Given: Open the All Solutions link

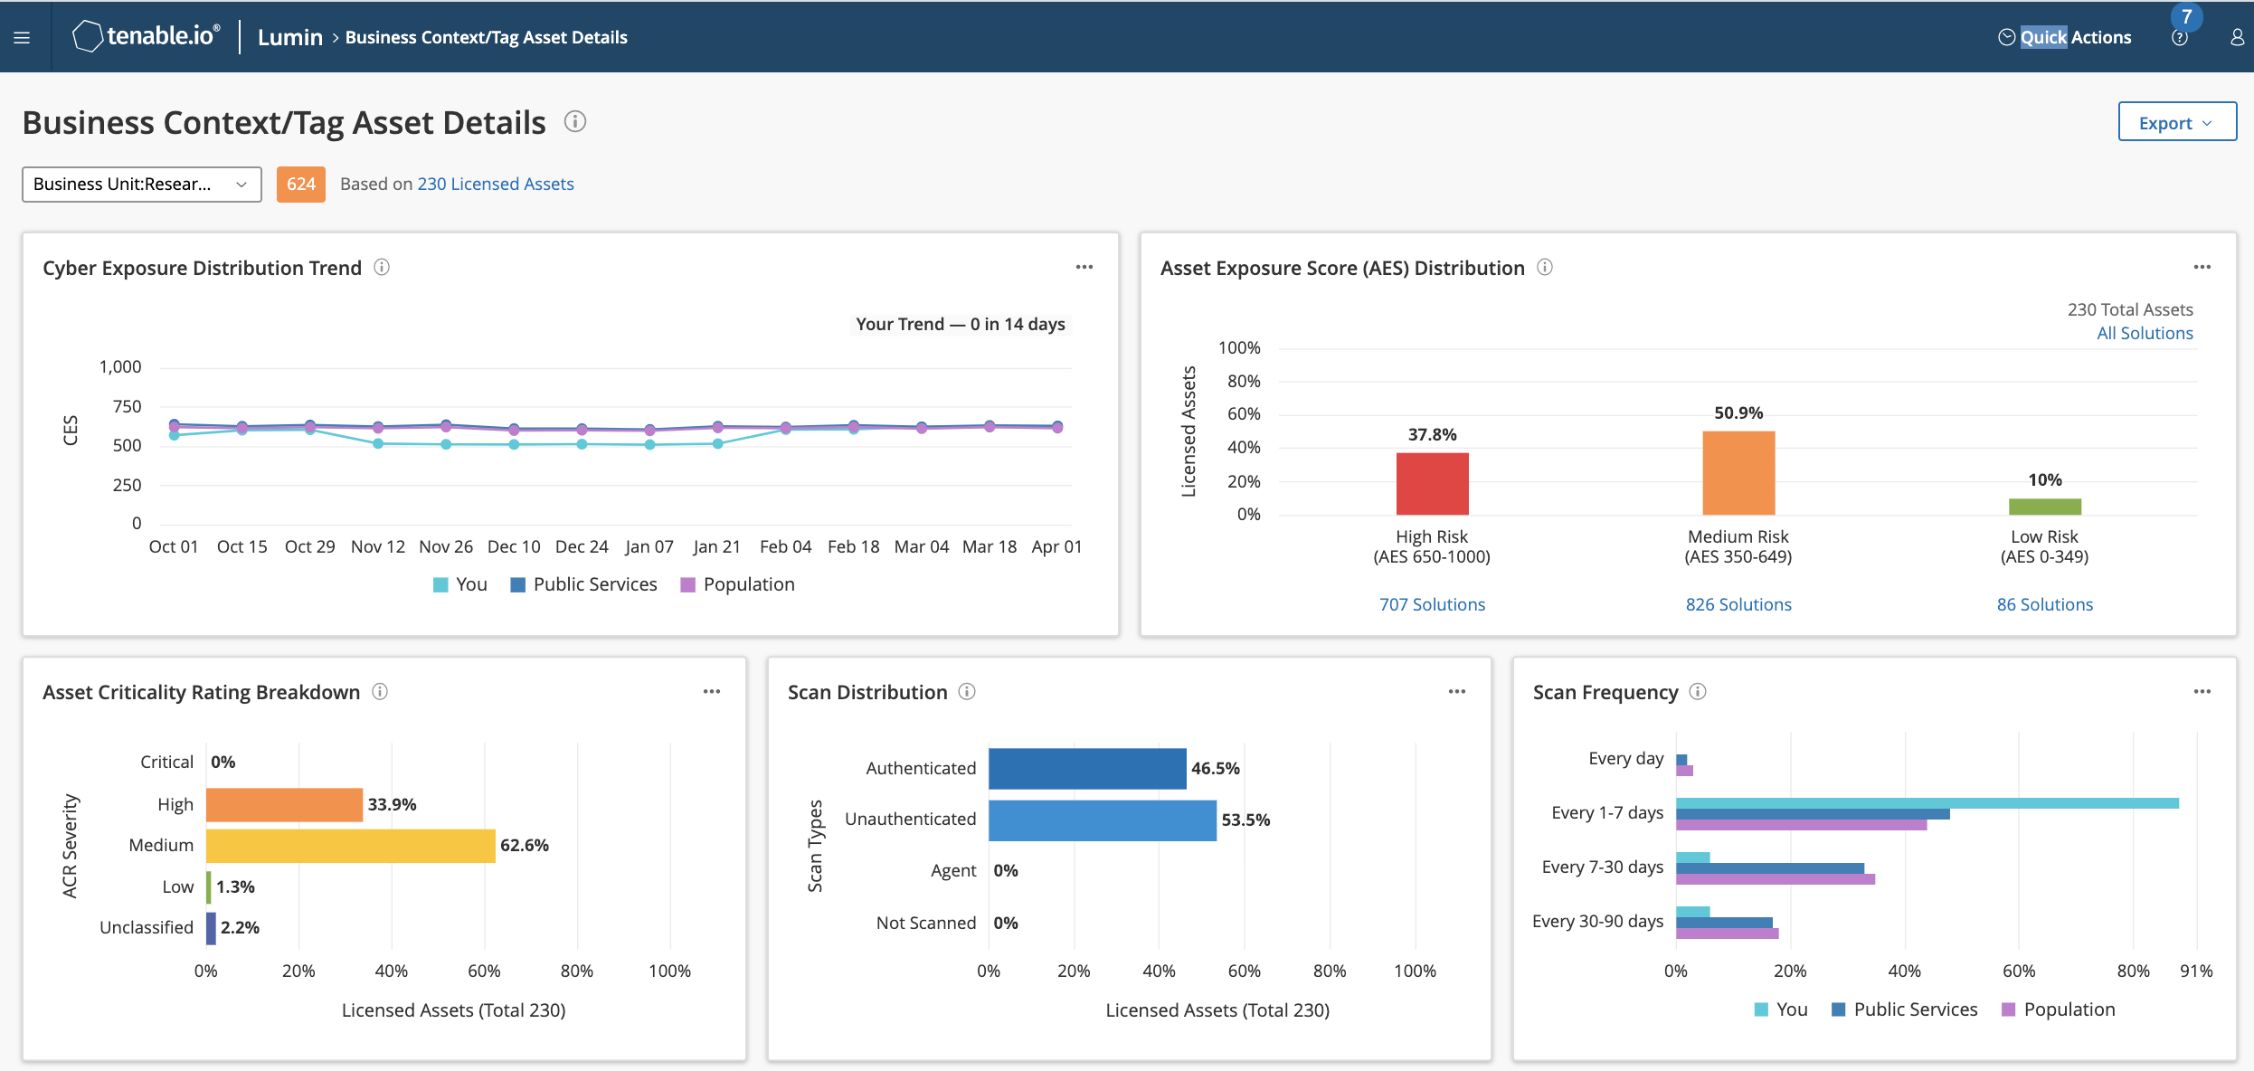Looking at the screenshot, I should point(2145,333).
